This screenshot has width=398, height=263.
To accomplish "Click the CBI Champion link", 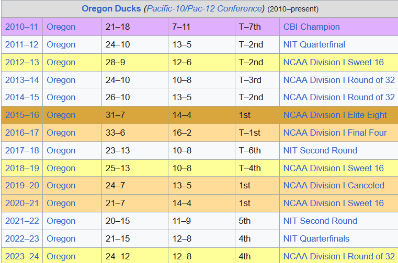I will [x=312, y=27].
